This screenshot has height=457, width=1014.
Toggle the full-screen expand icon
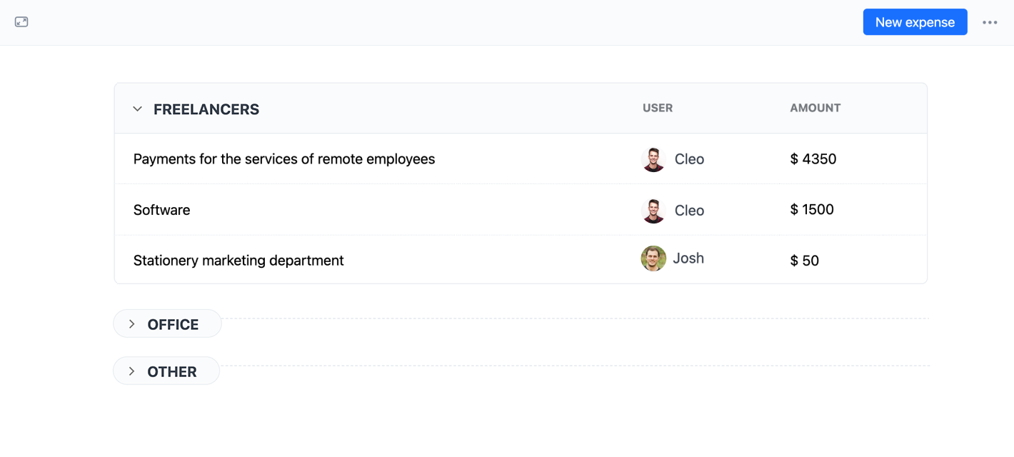pos(21,22)
